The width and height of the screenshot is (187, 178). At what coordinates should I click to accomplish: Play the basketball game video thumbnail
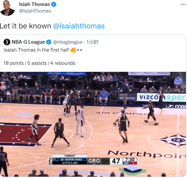tap(93, 124)
